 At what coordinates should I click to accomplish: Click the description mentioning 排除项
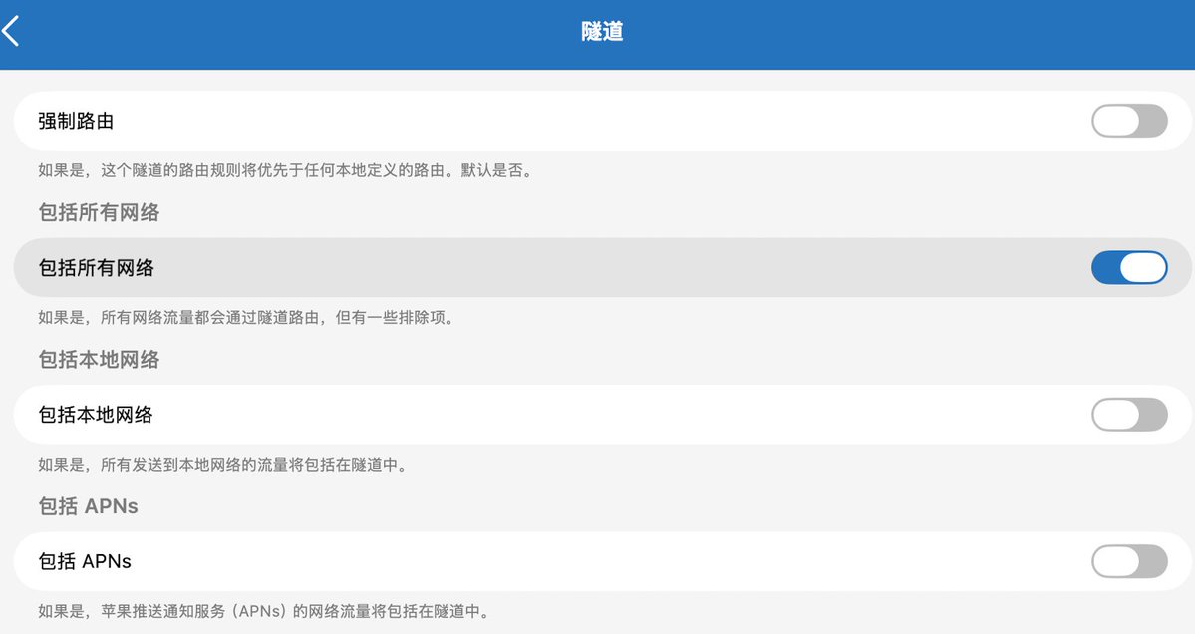[246, 318]
